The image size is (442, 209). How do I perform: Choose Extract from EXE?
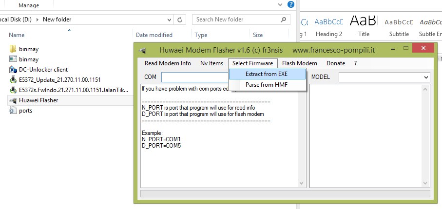pos(267,74)
